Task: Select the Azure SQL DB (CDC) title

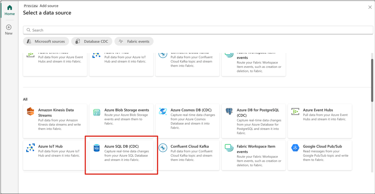Action: click(122, 146)
